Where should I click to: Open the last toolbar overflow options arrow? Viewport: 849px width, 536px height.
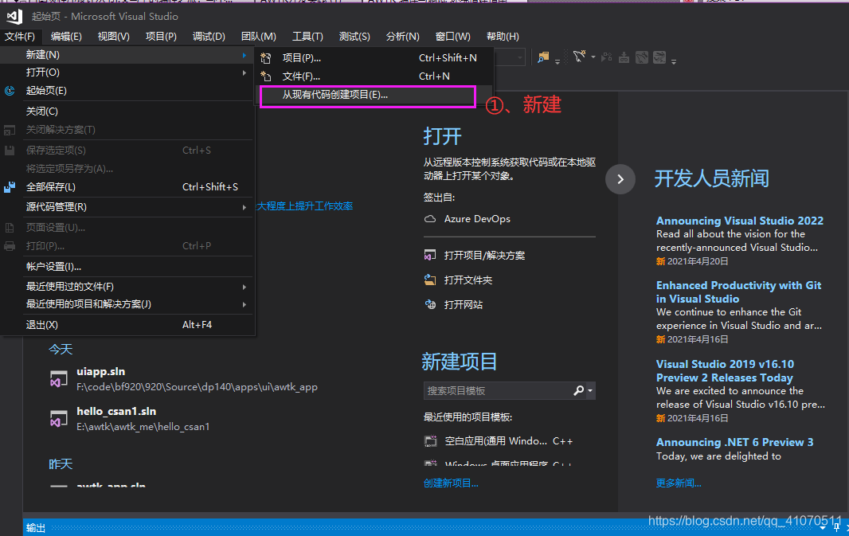pyautogui.click(x=674, y=61)
